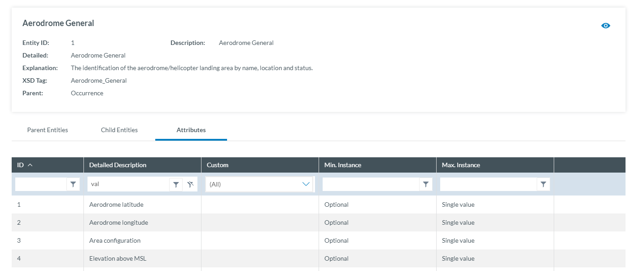This screenshot has height=271, width=630.
Task: Open filter options for ID column
Action: pyautogui.click(x=73, y=184)
